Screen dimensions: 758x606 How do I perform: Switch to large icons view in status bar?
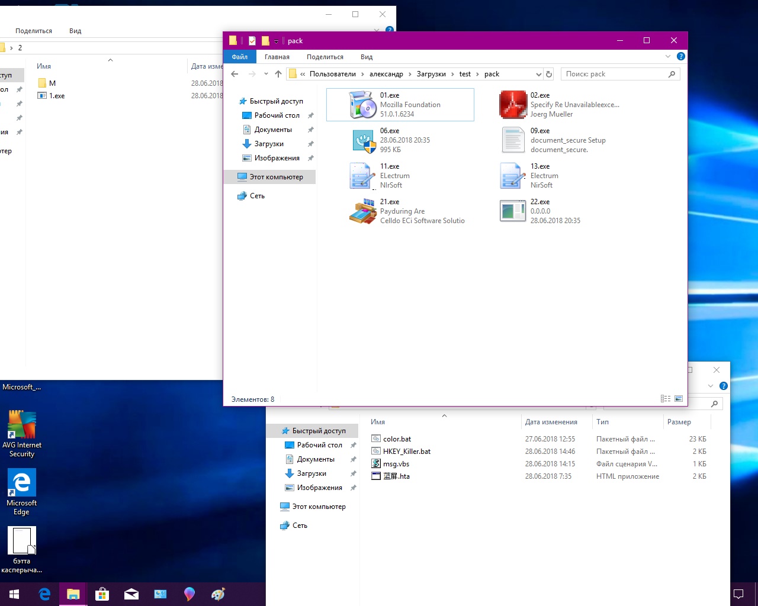[x=679, y=399]
